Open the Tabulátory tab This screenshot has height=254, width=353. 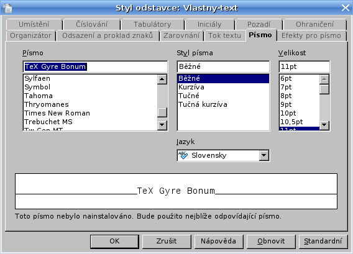tap(152, 24)
